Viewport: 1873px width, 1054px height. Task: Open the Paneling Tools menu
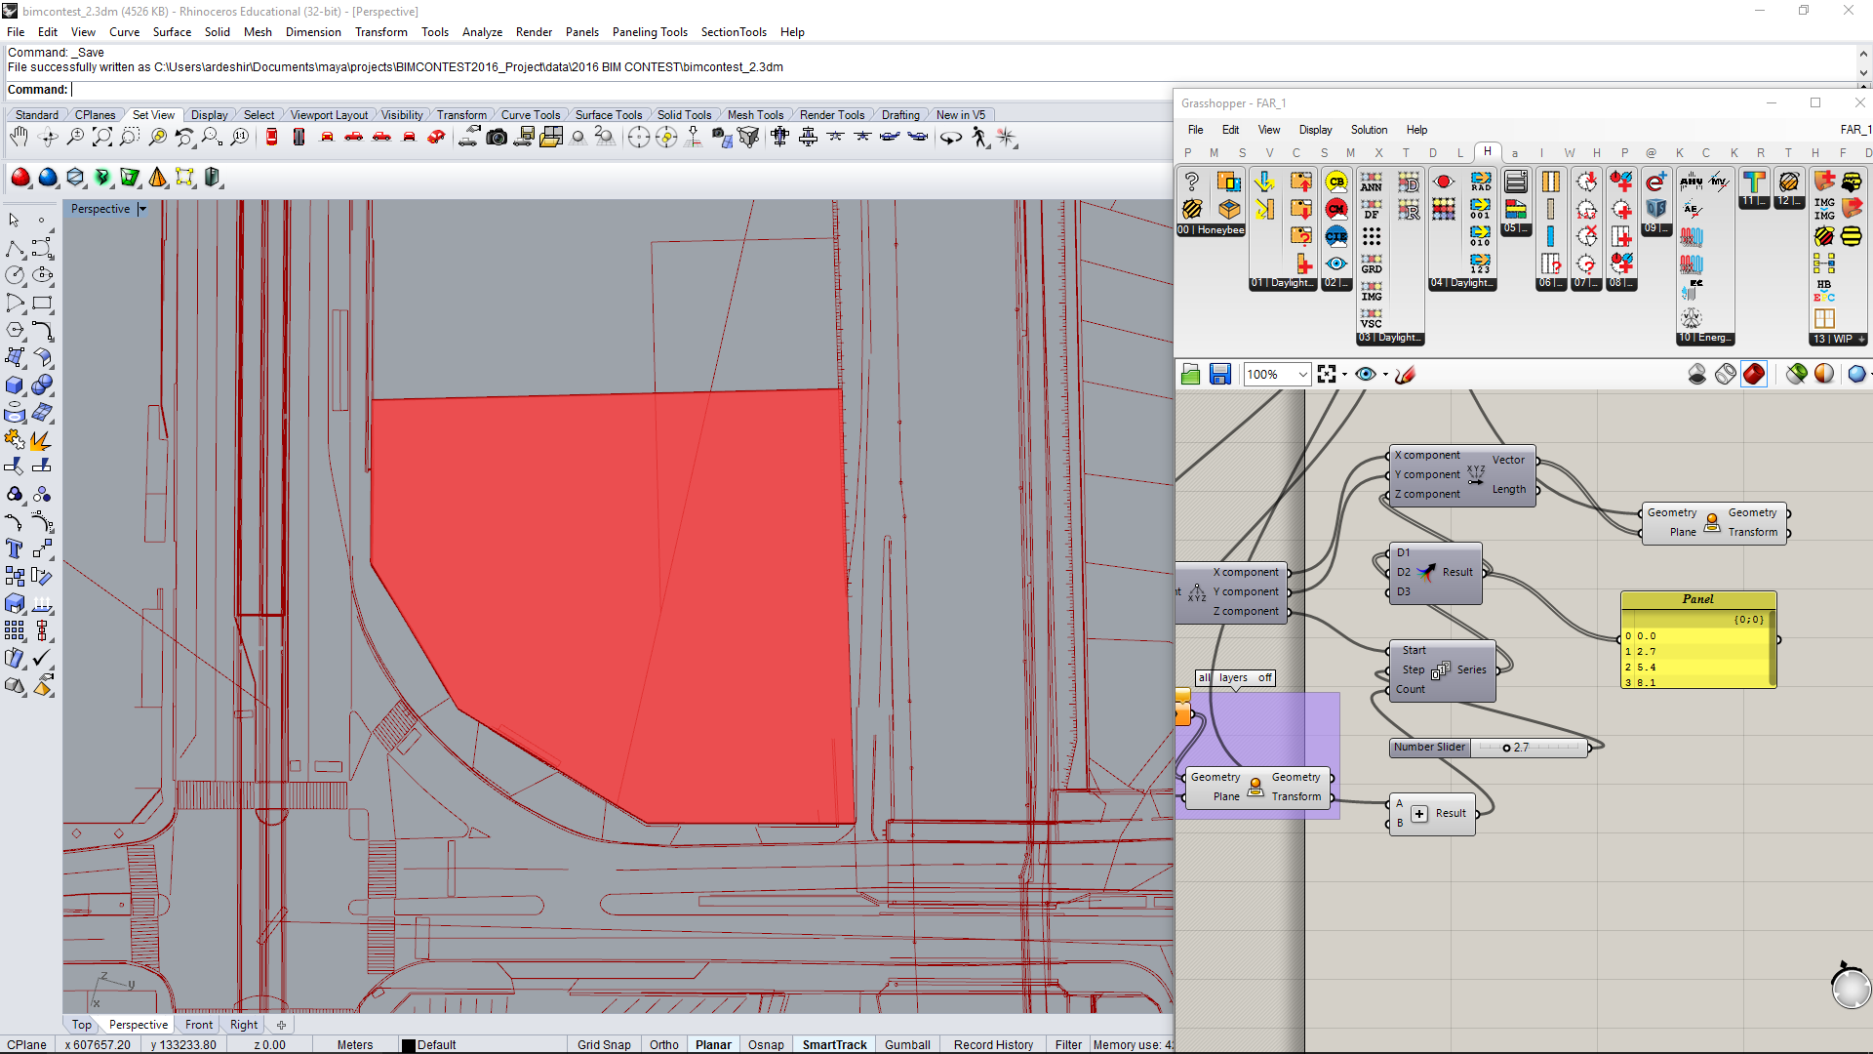pyautogui.click(x=649, y=32)
